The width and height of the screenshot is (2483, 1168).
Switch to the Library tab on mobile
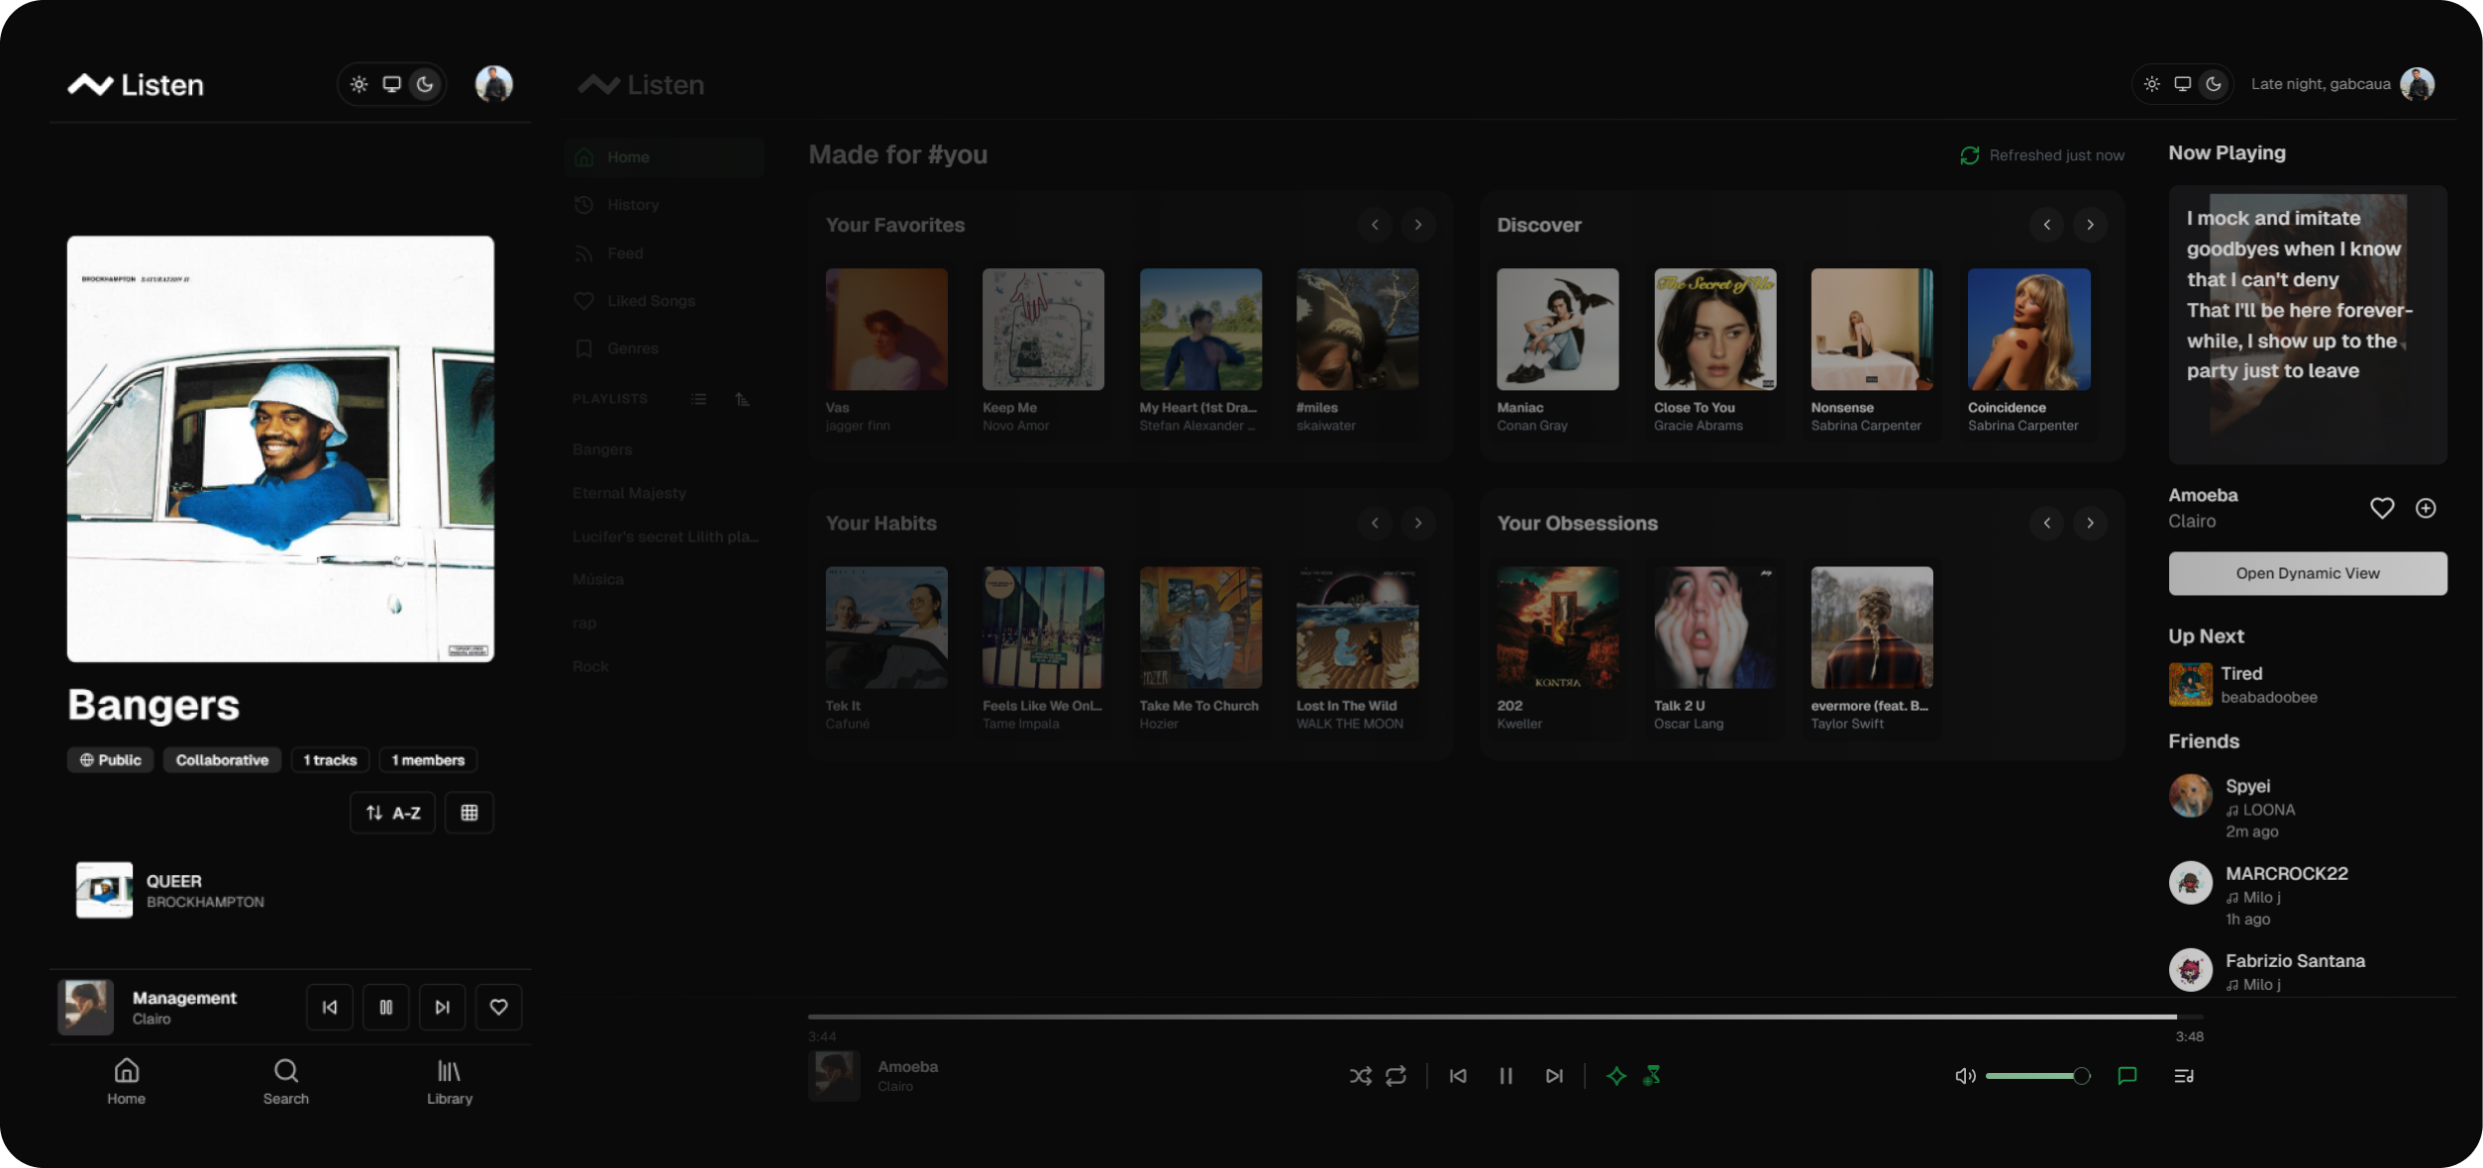click(449, 1082)
